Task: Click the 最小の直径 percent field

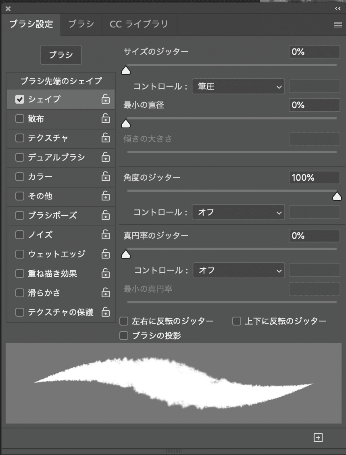Action: pyautogui.click(x=315, y=105)
